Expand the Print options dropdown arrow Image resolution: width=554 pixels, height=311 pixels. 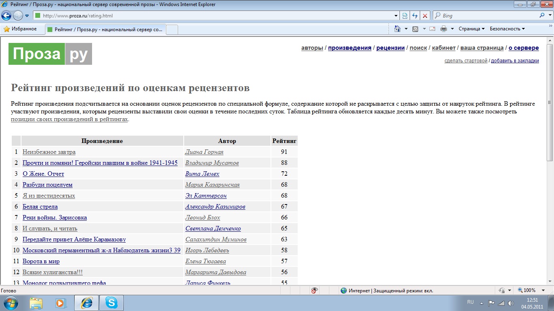click(452, 29)
